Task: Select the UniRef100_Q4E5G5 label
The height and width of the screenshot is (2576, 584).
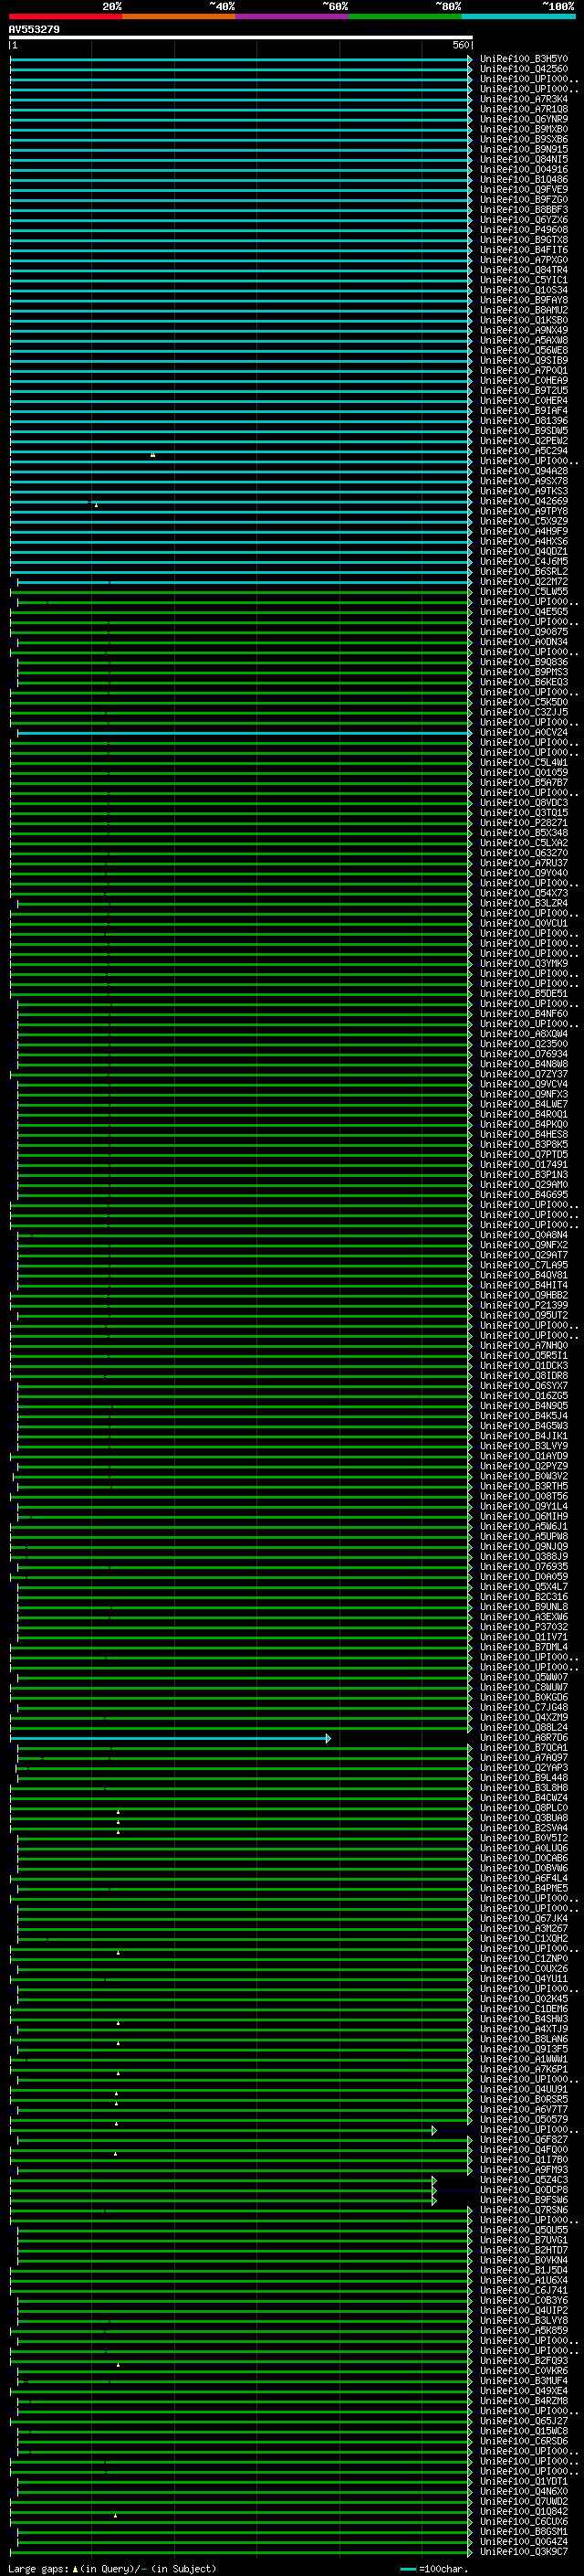Action: [x=523, y=611]
